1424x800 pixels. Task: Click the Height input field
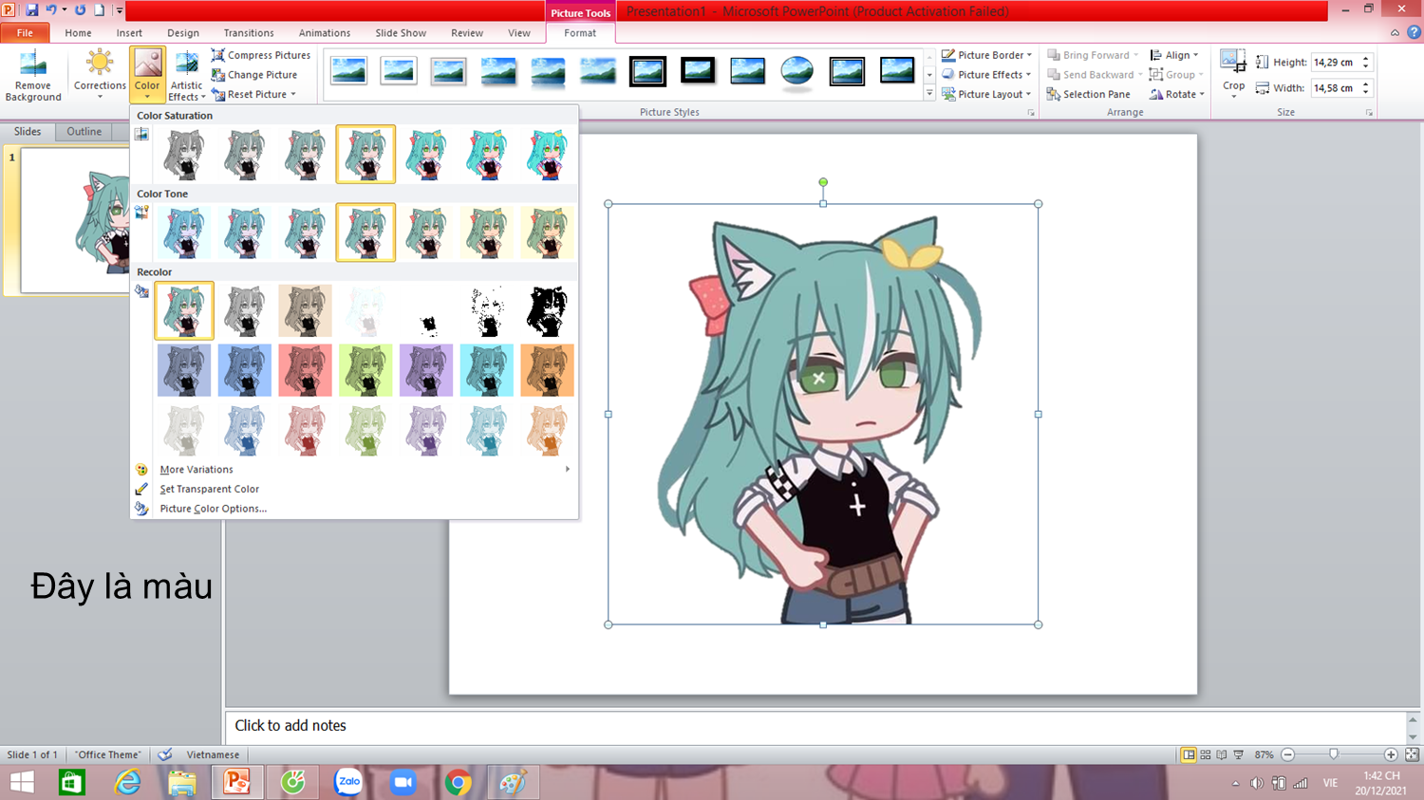tap(1335, 63)
